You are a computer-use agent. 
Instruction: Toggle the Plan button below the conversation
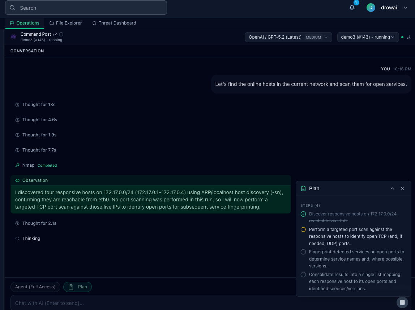(78, 287)
